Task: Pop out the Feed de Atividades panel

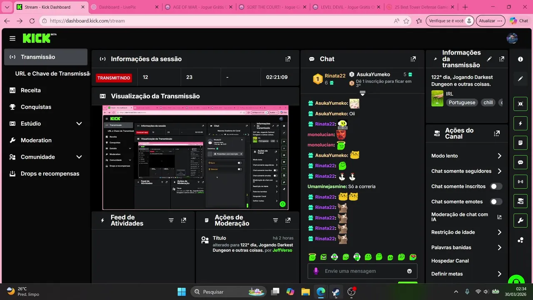Action: pos(184,220)
